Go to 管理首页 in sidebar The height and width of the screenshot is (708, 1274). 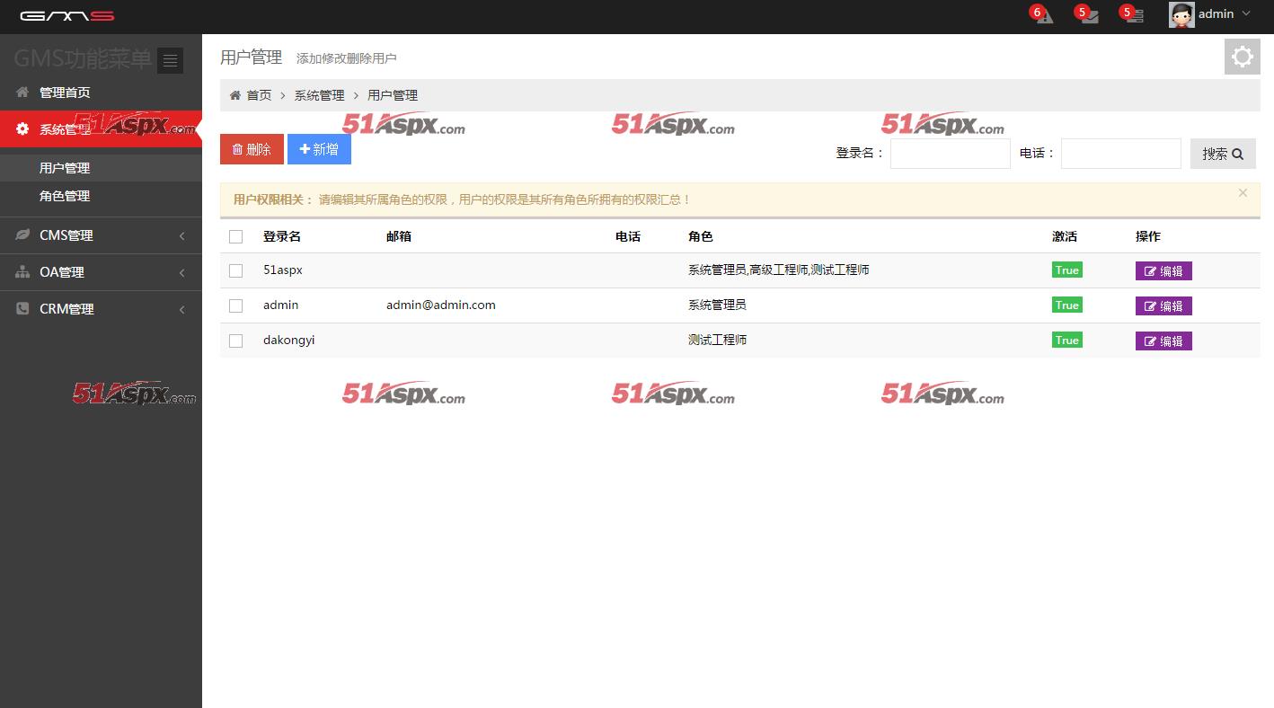[x=65, y=93]
